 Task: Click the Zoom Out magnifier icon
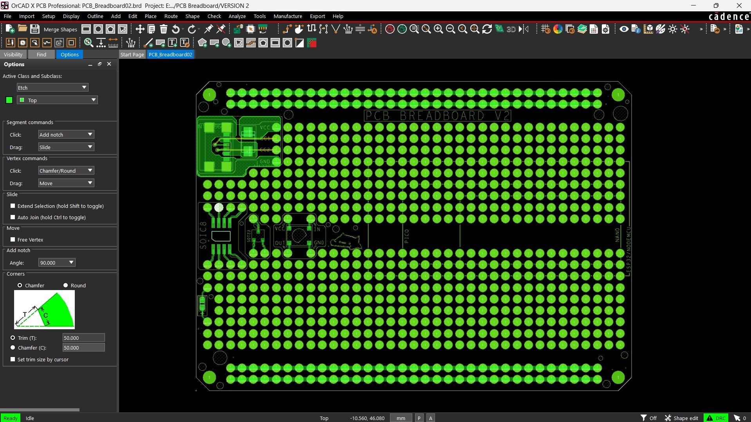coord(451,29)
